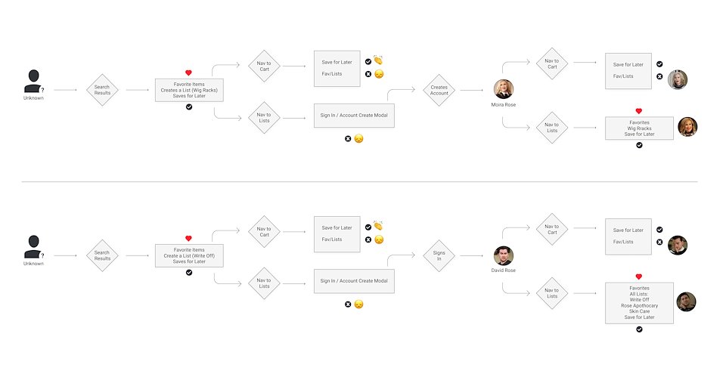Viewport: 726px width, 377px height.
Task: Select top-left Search Results diamond
Action: coord(102,90)
